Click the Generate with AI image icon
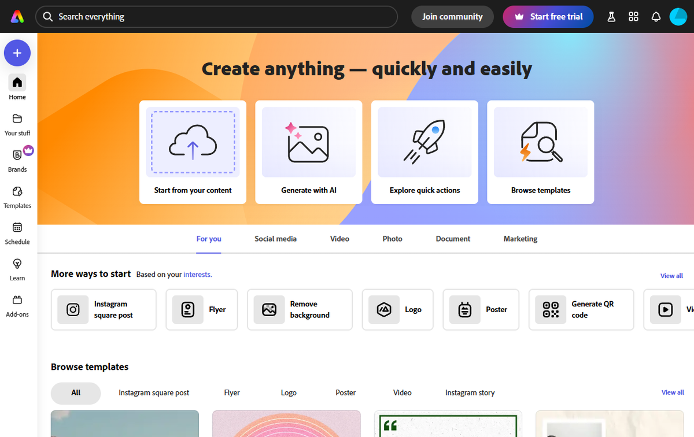Viewport: 694px width, 437px height. click(x=309, y=142)
